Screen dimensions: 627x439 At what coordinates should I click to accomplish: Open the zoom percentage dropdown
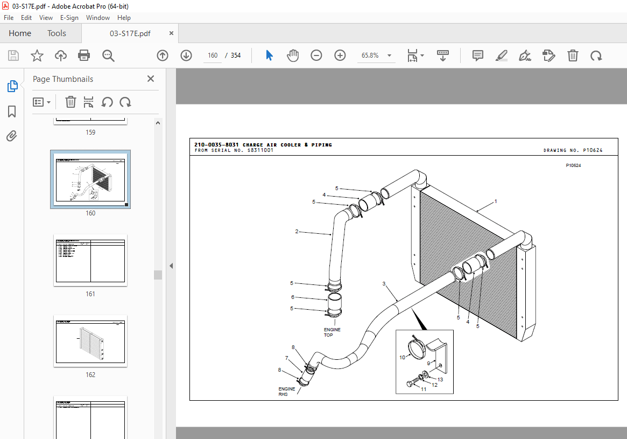pyautogui.click(x=389, y=55)
